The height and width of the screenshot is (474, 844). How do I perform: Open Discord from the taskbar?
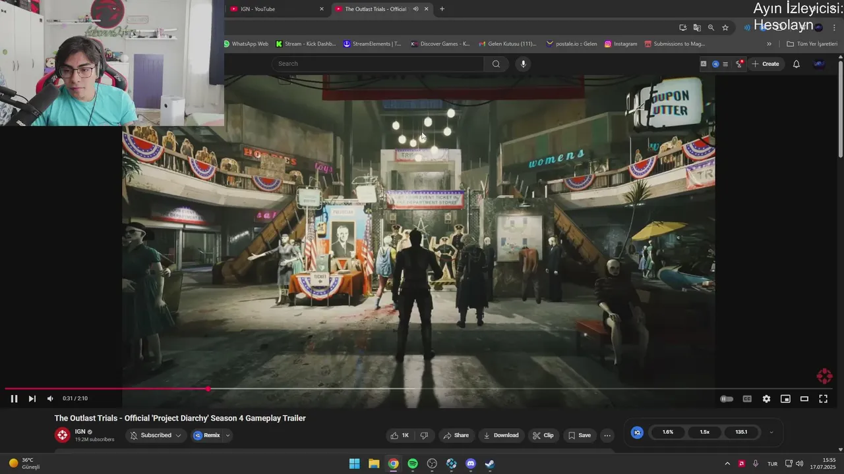click(x=470, y=463)
